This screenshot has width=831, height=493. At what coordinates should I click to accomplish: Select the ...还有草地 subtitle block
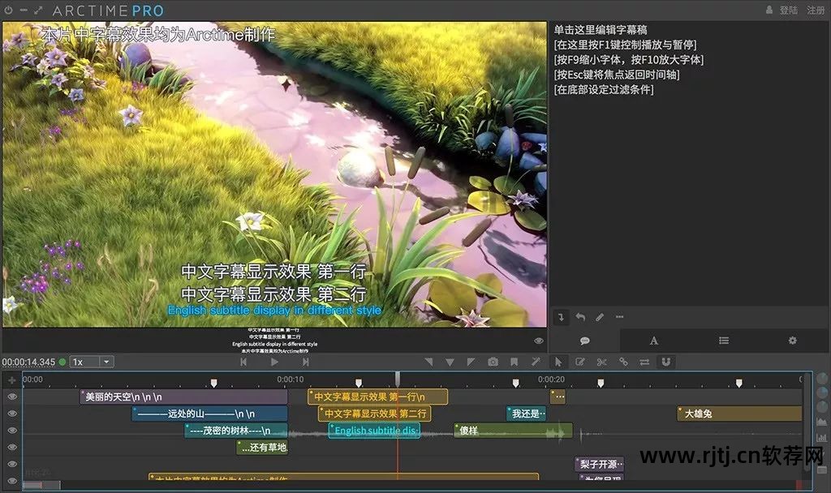[x=262, y=448]
